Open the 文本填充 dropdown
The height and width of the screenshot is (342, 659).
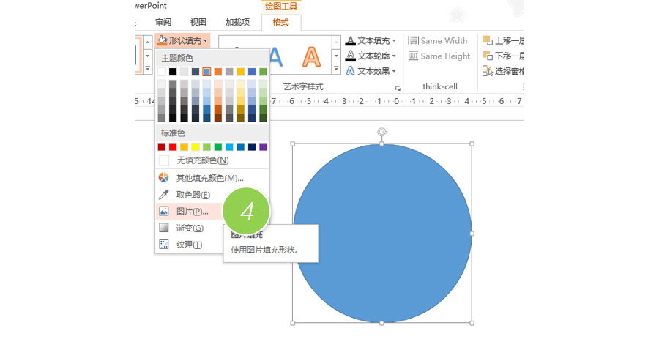tap(371, 41)
